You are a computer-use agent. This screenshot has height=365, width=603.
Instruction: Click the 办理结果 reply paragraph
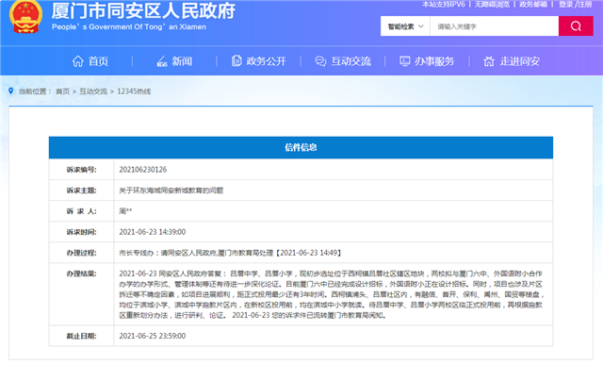(x=331, y=294)
